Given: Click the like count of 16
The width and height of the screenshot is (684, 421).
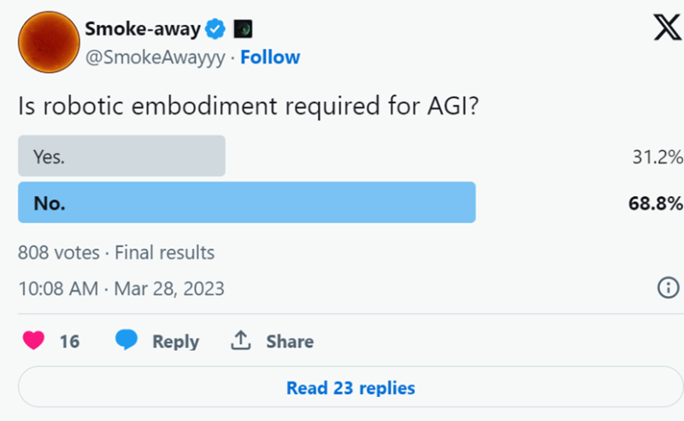Looking at the screenshot, I should coord(69,341).
